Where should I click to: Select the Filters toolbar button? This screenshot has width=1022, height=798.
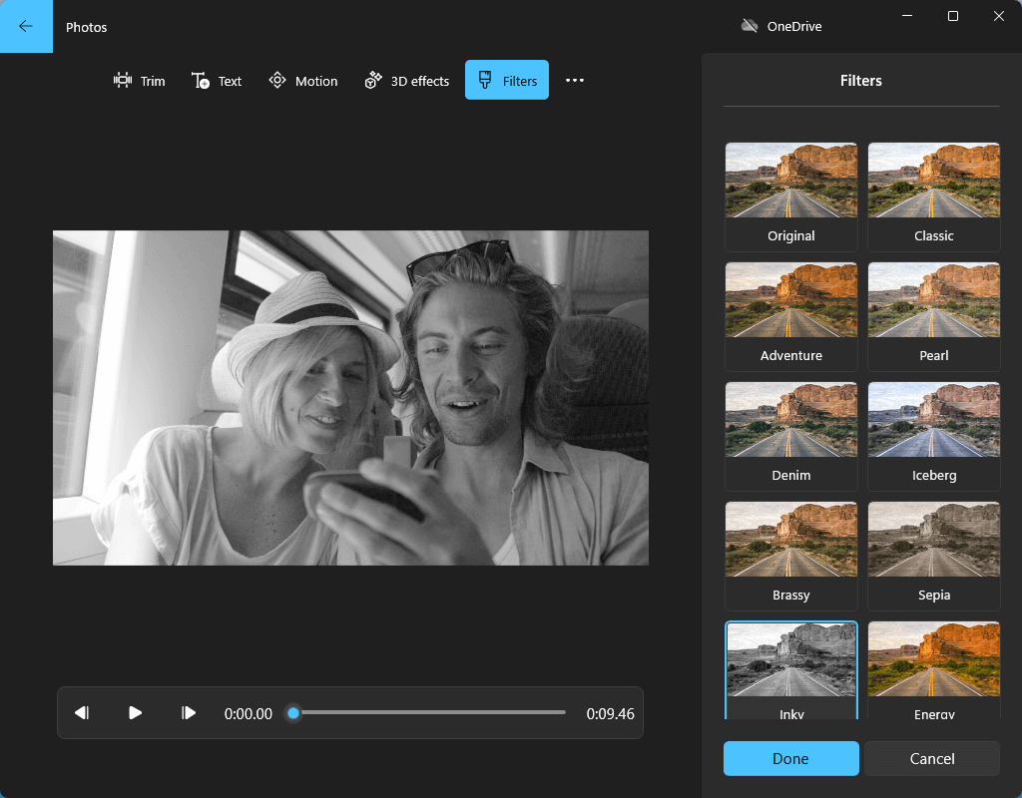pyautogui.click(x=507, y=80)
